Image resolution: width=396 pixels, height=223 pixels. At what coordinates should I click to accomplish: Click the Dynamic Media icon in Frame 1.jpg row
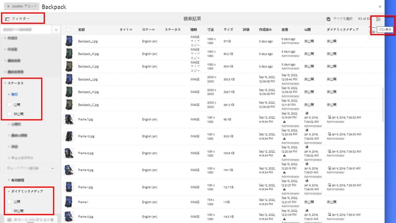pos(329,185)
